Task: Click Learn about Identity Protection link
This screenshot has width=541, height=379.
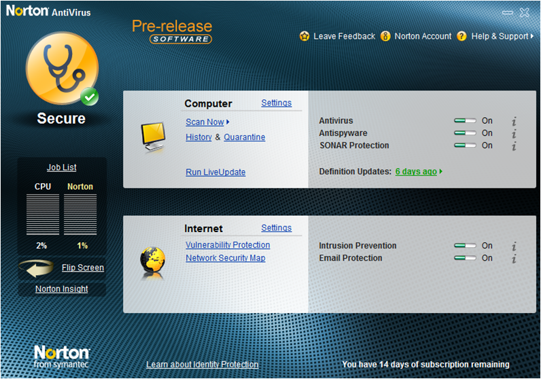Action: pos(202,365)
